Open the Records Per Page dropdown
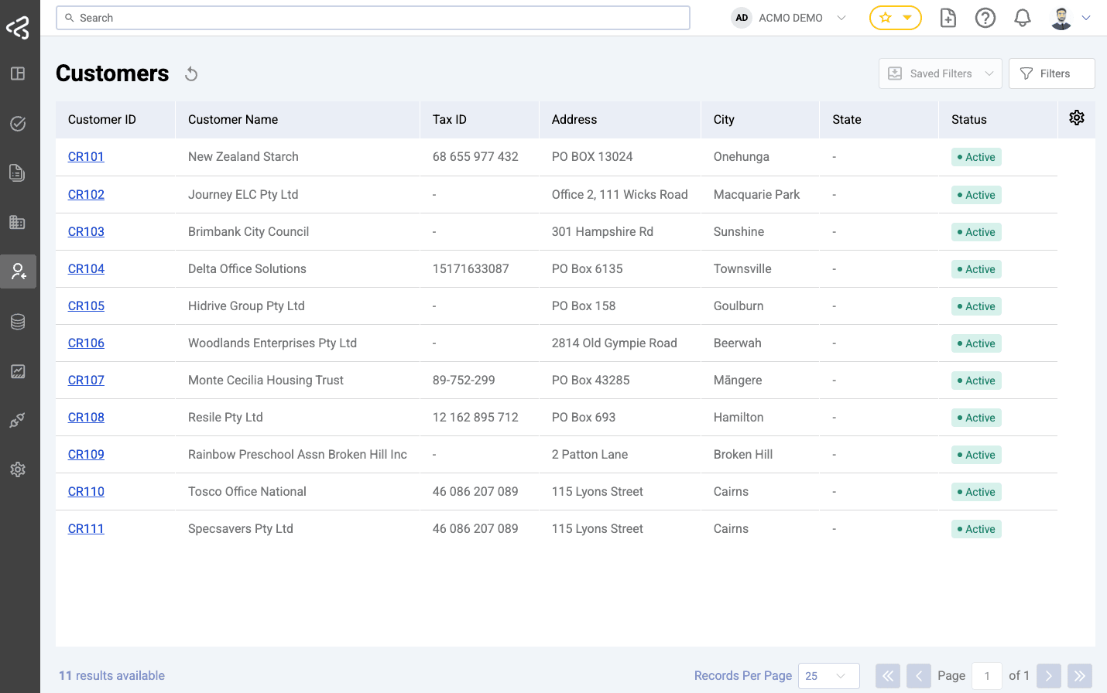The image size is (1107, 693). (x=829, y=676)
